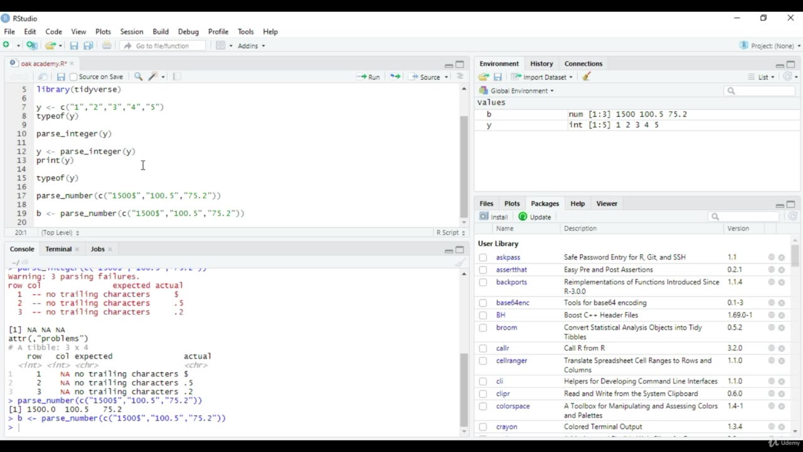Open the List view dropdown
Screen dimensions: 803x452
(x=762, y=77)
